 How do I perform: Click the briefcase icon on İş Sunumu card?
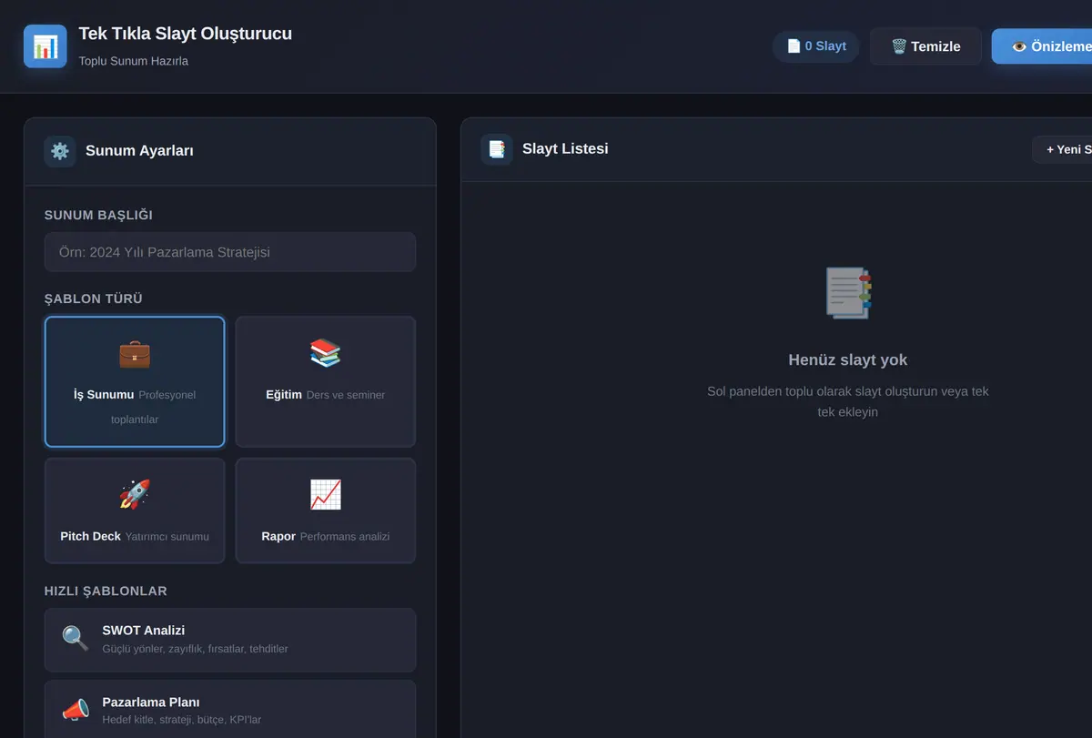[x=135, y=353]
